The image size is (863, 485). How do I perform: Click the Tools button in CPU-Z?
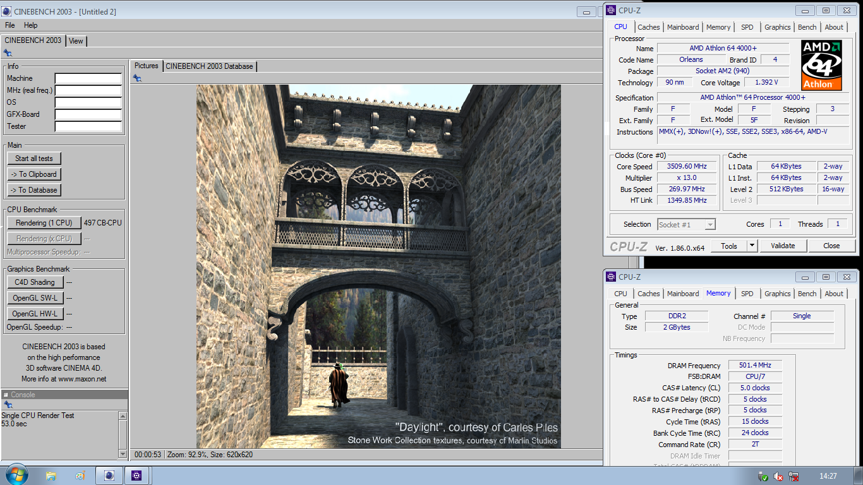click(x=729, y=246)
